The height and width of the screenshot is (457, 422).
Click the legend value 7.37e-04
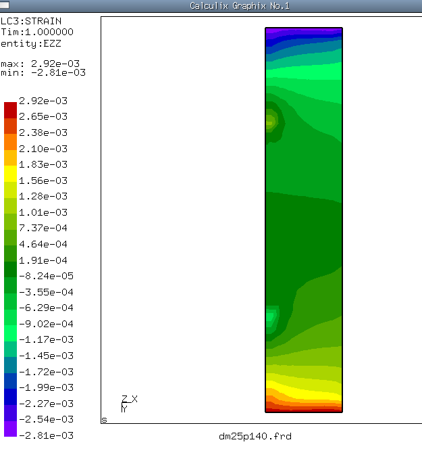point(43,228)
